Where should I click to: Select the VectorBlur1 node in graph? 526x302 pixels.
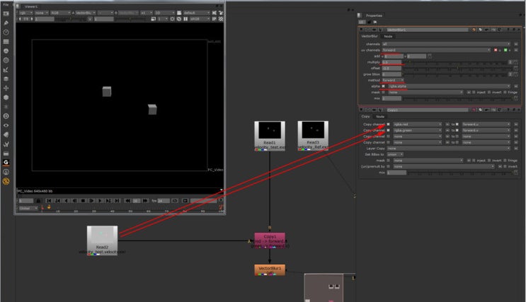(270, 270)
